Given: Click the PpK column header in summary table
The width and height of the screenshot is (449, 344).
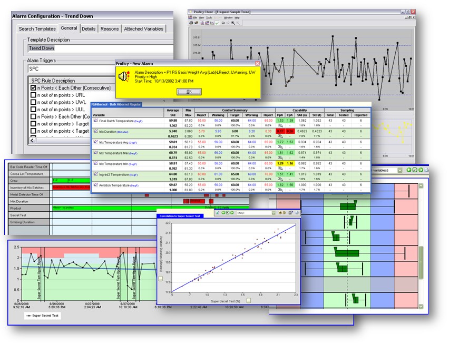Looking at the screenshot, I should (x=280, y=115).
